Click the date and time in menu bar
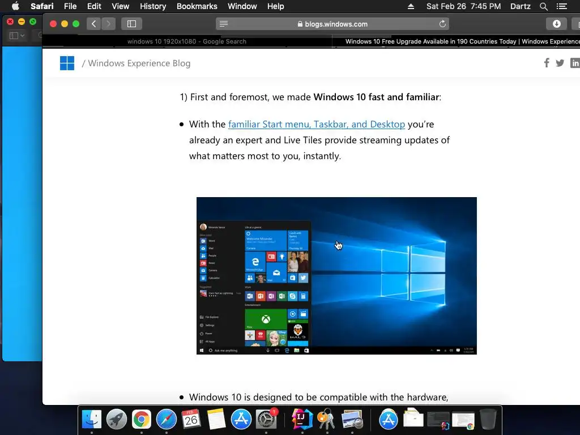Image resolution: width=580 pixels, height=435 pixels. (x=463, y=6)
